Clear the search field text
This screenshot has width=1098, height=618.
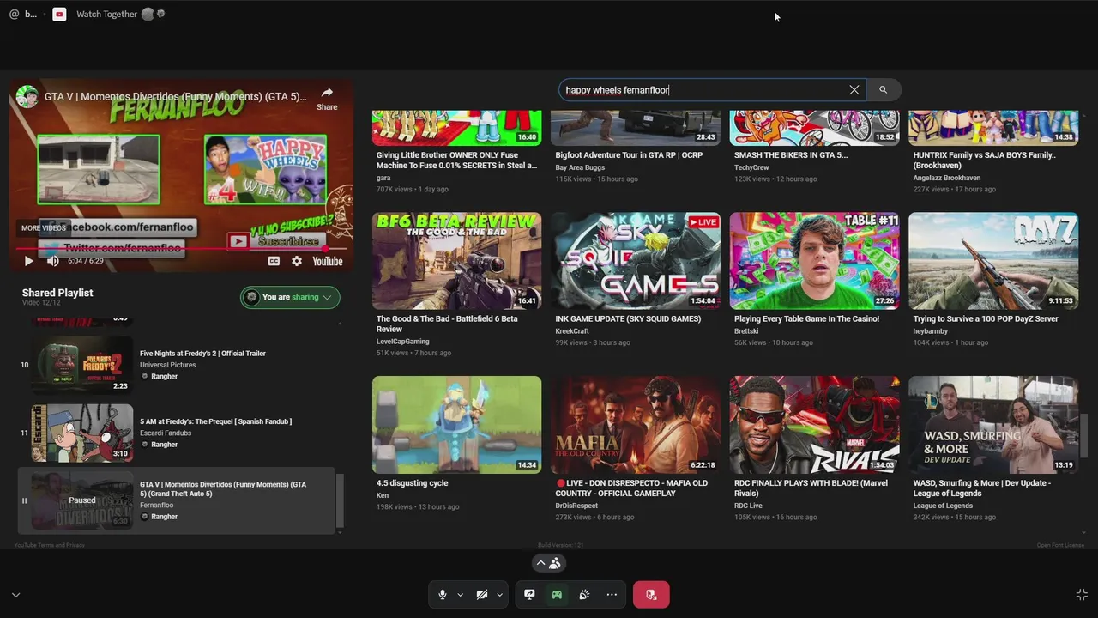click(x=854, y=89)
